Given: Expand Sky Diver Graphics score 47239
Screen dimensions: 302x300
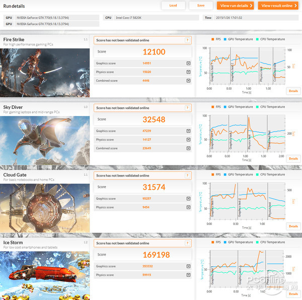Looking at the screenshot, I should 188,131.
